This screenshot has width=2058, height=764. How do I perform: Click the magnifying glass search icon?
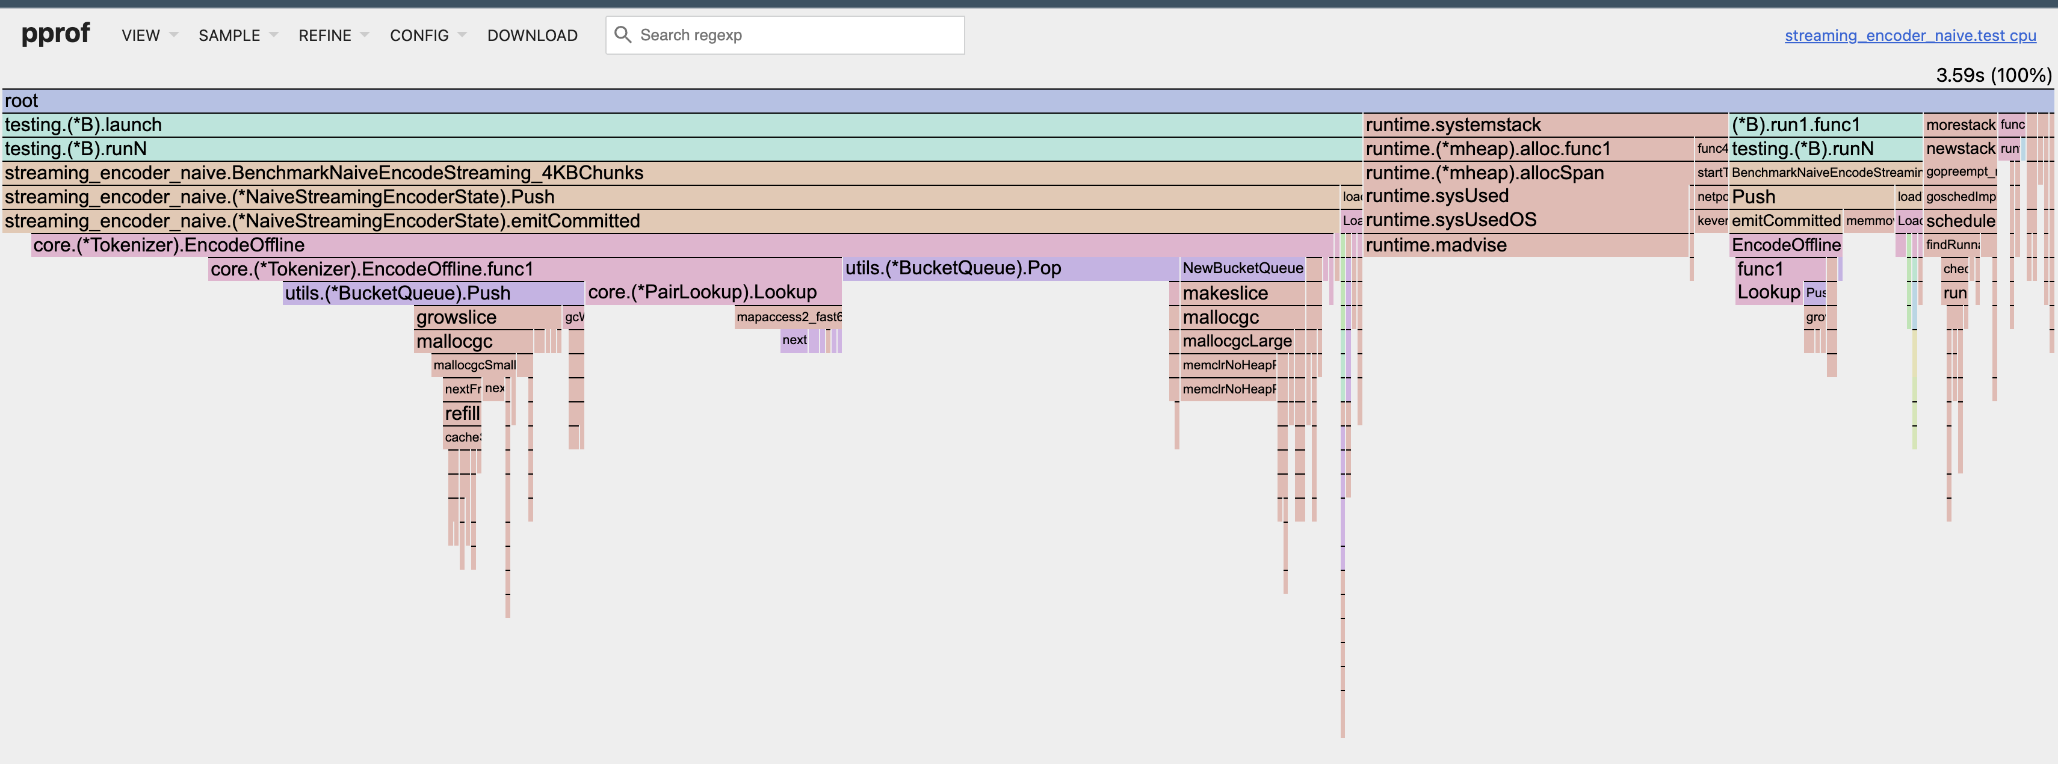[x=624, y=34]
